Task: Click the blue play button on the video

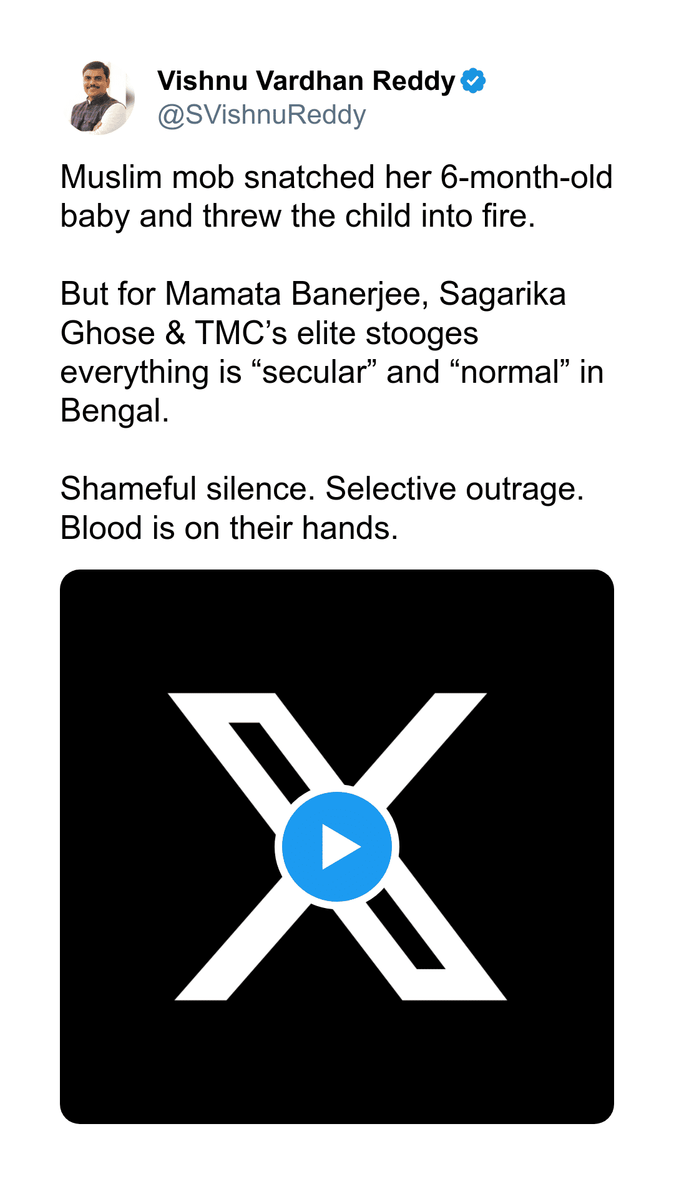Action: point(337,847)
